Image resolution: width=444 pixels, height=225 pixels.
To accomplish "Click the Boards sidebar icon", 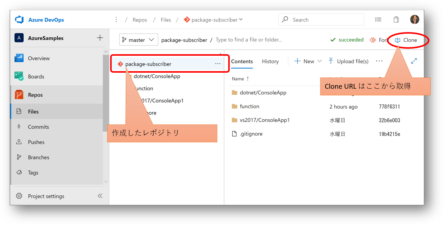I will click(19, 76).
